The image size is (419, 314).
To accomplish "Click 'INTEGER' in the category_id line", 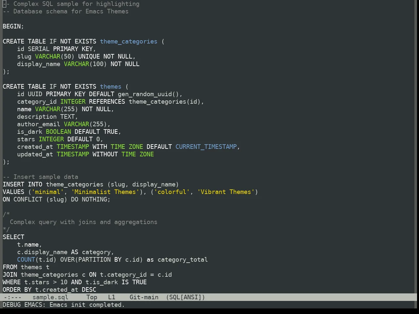I will pos(73,102).
